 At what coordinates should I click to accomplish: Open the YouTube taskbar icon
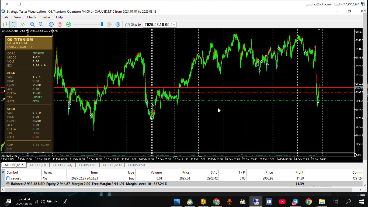tap(282, 201)
